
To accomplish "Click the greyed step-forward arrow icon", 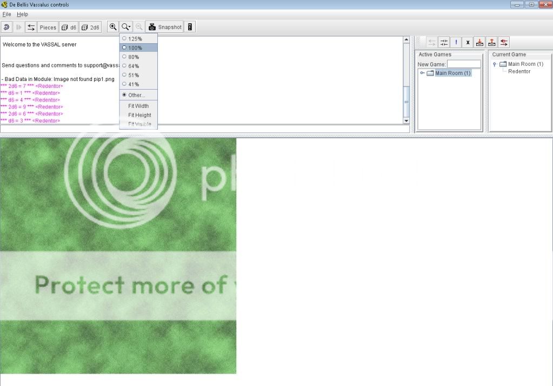I will tap(19, 27).
